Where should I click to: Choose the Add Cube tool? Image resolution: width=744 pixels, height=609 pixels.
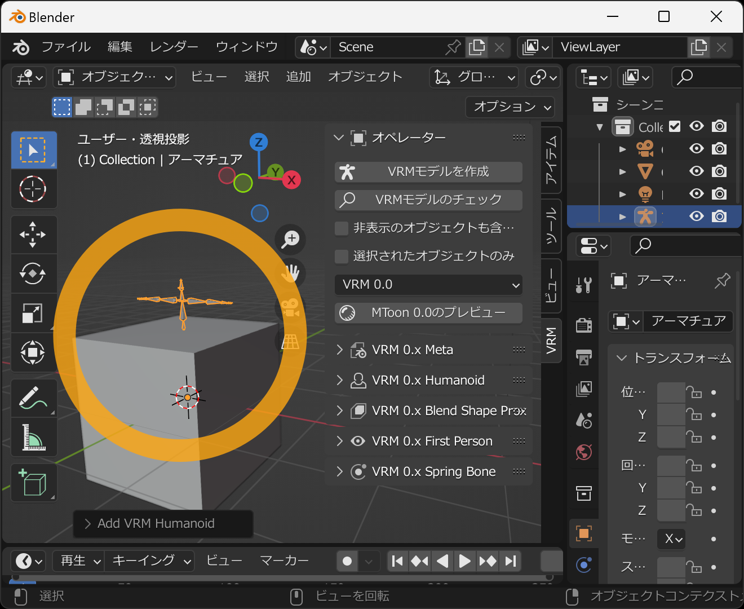tap(34, 483)
